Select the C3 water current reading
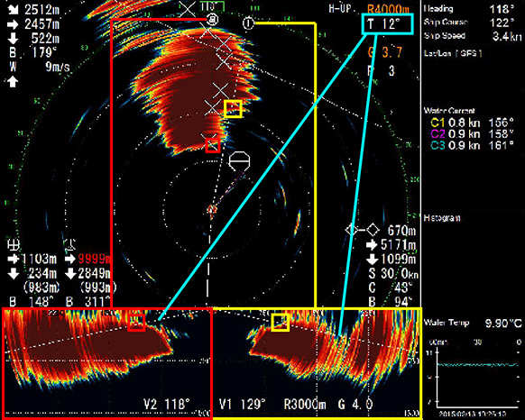This screenshot has width=525, height=420. 472,145
